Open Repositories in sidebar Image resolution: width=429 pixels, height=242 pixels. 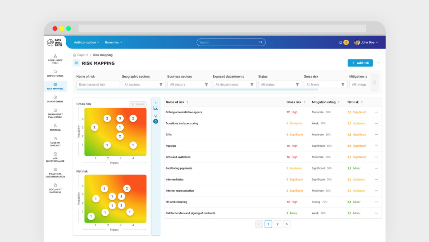(x=55, y=74)
